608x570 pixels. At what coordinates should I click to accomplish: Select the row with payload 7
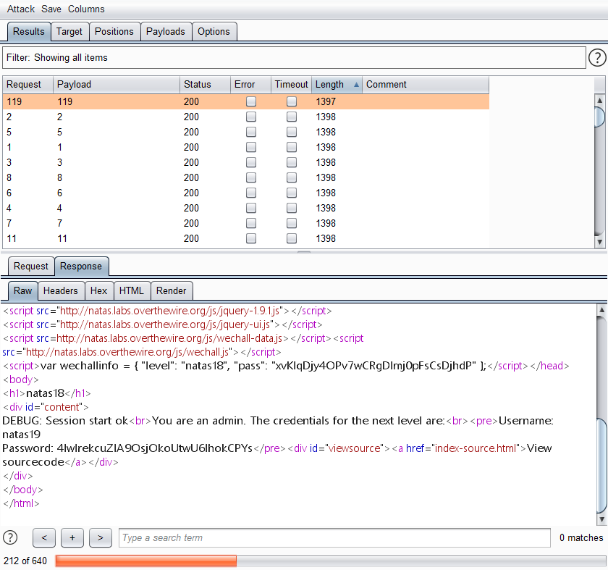246,224
